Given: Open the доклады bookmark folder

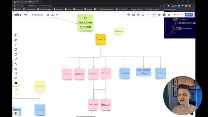Looking at the screenshot, I should click(88, 9).
